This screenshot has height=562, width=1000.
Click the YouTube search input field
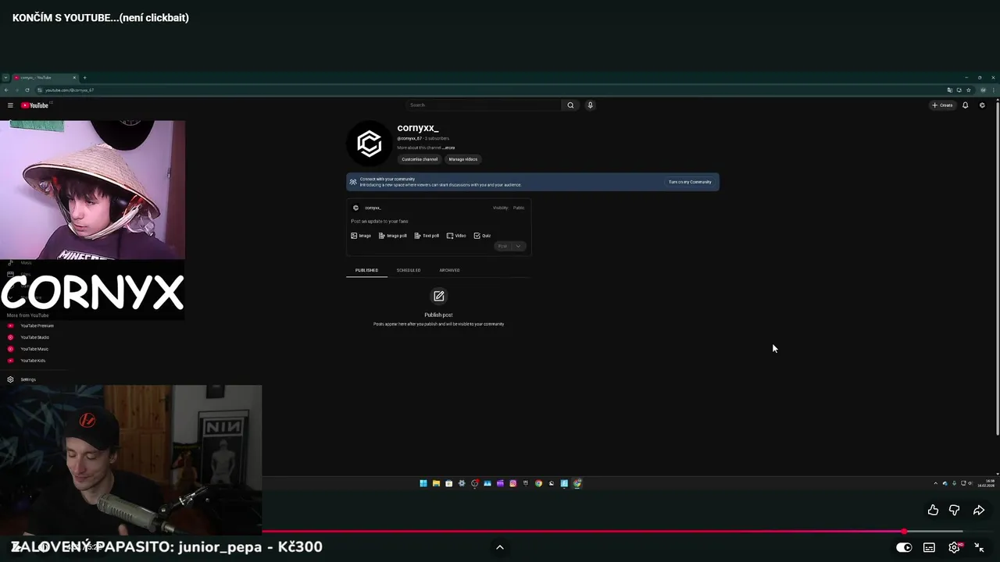484,105
